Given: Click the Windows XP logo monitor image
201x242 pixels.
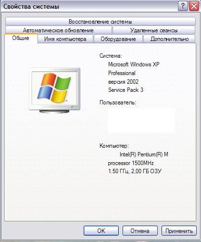Looking at the screenshot, I should pos(55,90).
